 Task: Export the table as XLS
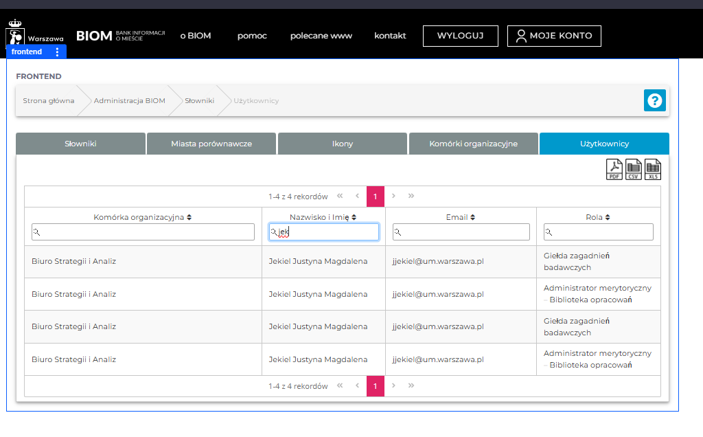pyautogui.click(x=653, y=169)
